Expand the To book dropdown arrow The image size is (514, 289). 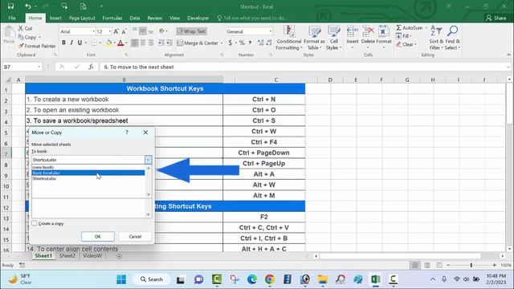pyautogui.click(x=148, y=160)
